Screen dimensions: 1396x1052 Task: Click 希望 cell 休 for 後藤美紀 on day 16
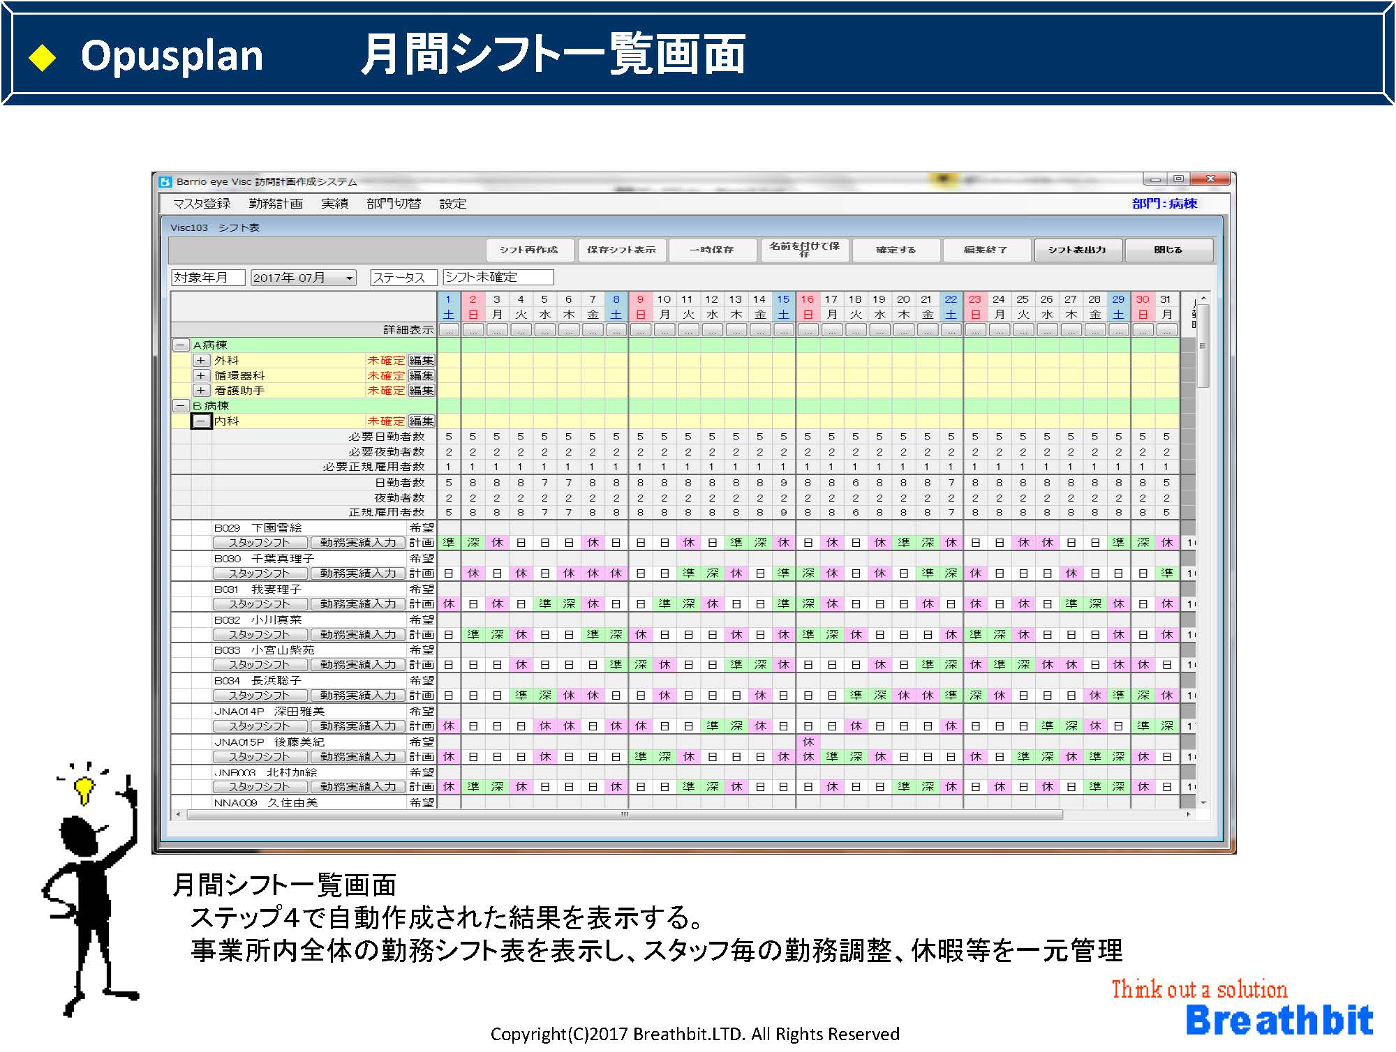coord(808,742)
